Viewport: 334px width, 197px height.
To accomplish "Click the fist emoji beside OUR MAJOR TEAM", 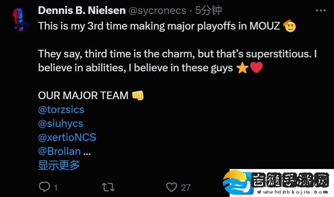I will pyautogui.click(x=138, y=95).
